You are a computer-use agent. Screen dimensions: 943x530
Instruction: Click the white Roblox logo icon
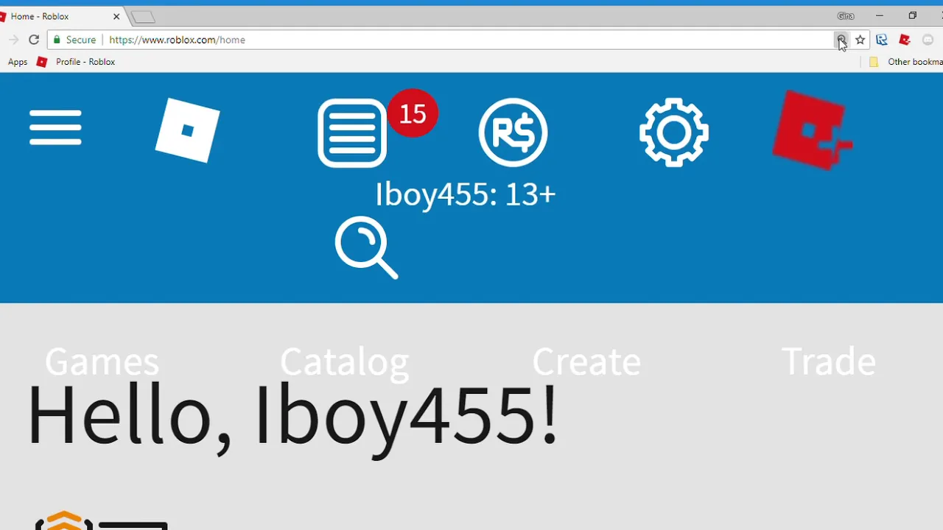188,130
